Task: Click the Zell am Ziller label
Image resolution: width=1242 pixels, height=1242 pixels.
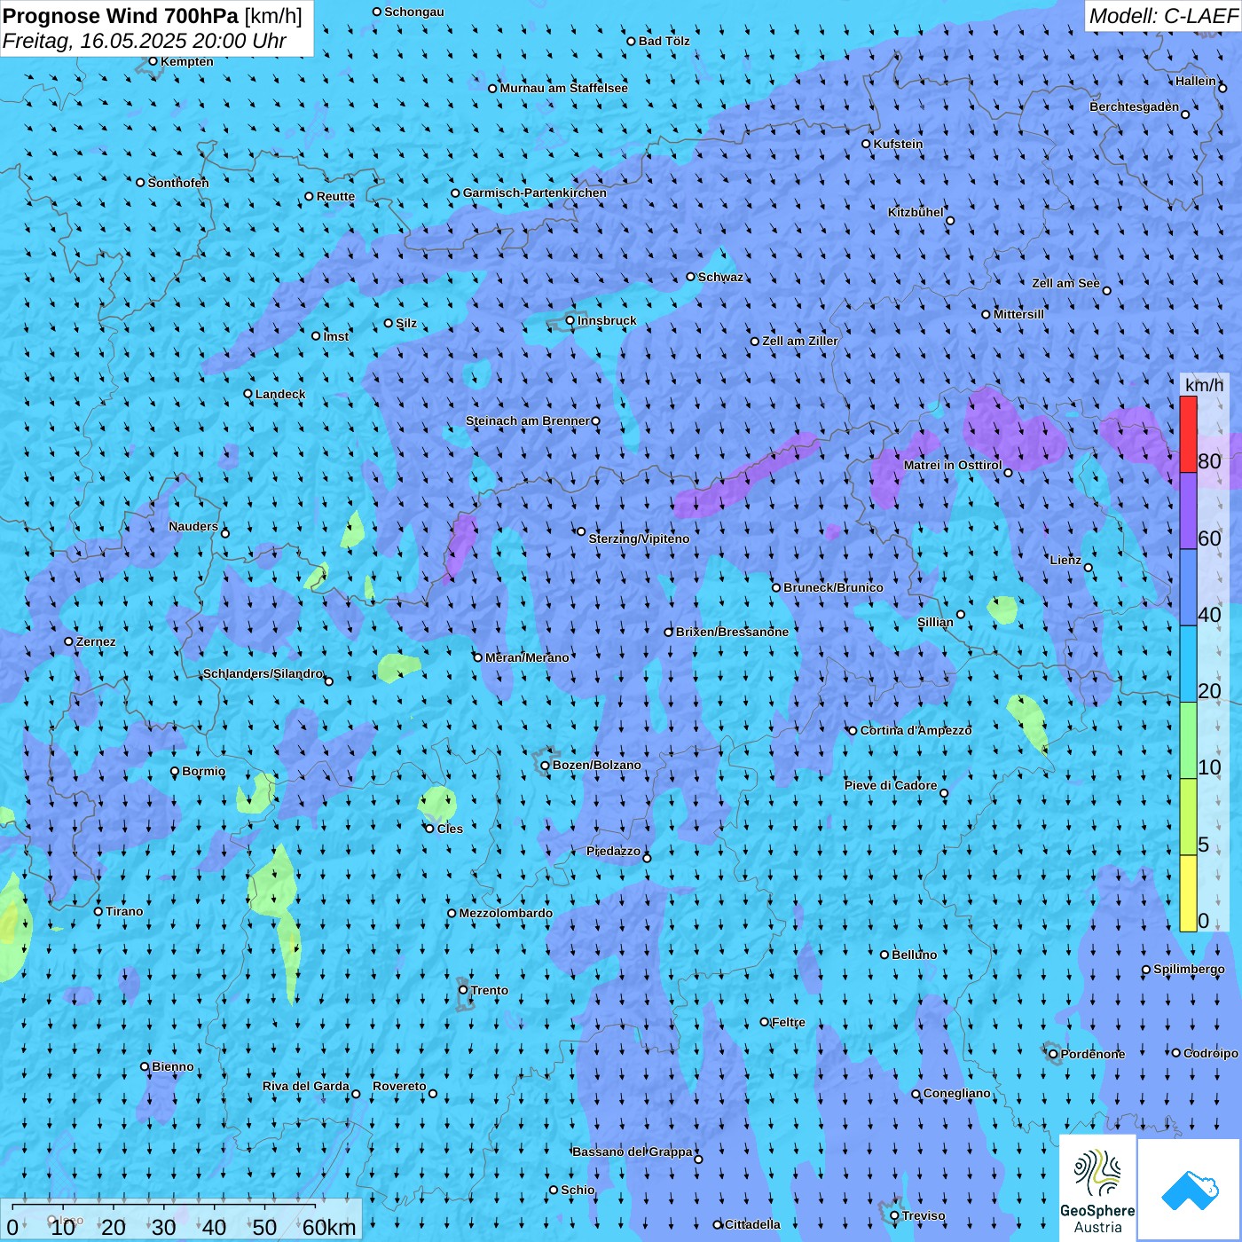Action: point(800,341)
